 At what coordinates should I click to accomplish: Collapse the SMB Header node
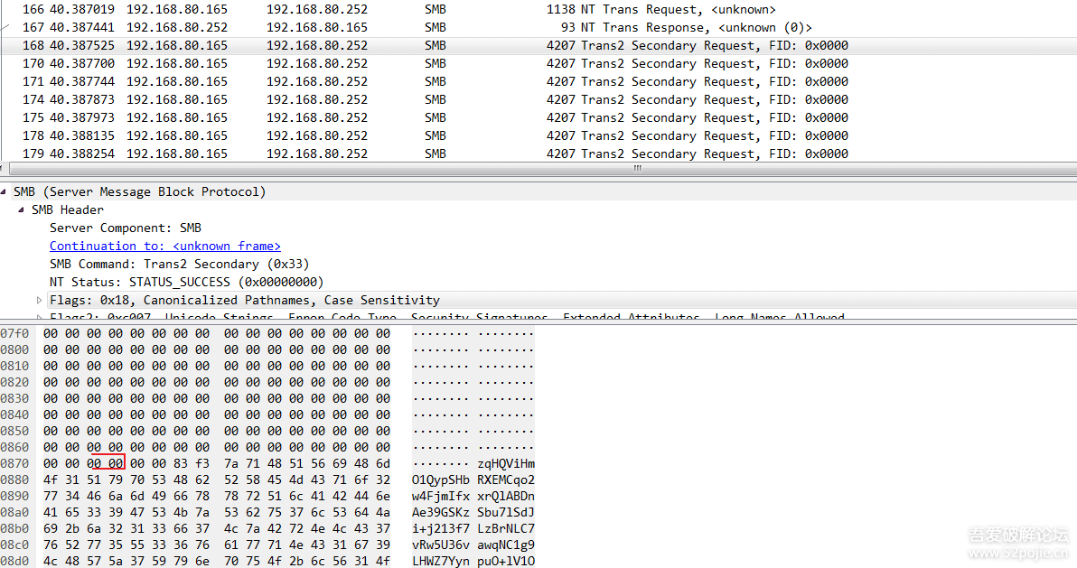[22, 210]
